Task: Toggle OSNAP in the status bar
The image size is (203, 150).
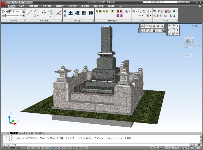Action: pos(55,147)
